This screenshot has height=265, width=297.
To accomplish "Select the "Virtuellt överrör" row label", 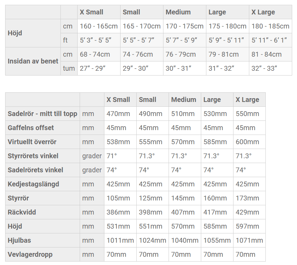I will 32,142.
